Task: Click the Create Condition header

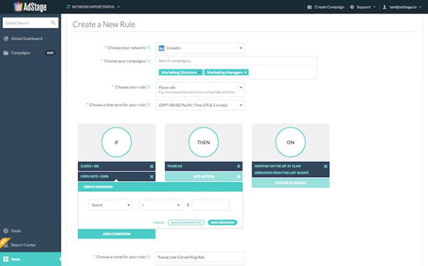Action: (160, 187)
